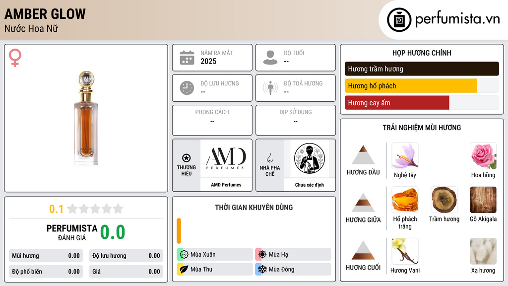Click the Phong cách card
The image size is (508, 286).
pyautogui.click(x=212, y=120)
